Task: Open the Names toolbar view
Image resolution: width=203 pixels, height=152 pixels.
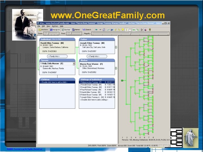Action: click(76, 30)
